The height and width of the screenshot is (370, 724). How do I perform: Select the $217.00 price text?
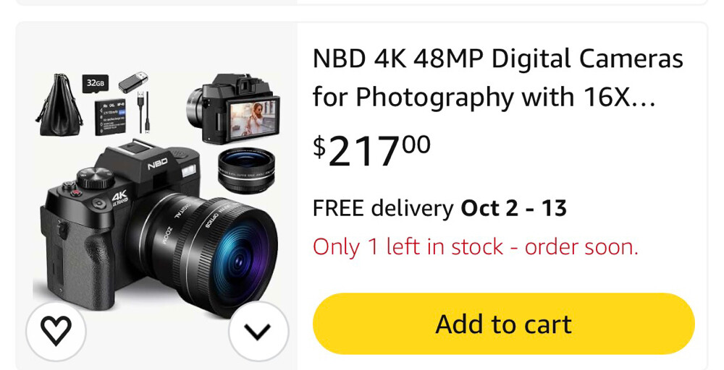(x=371, y=150)
